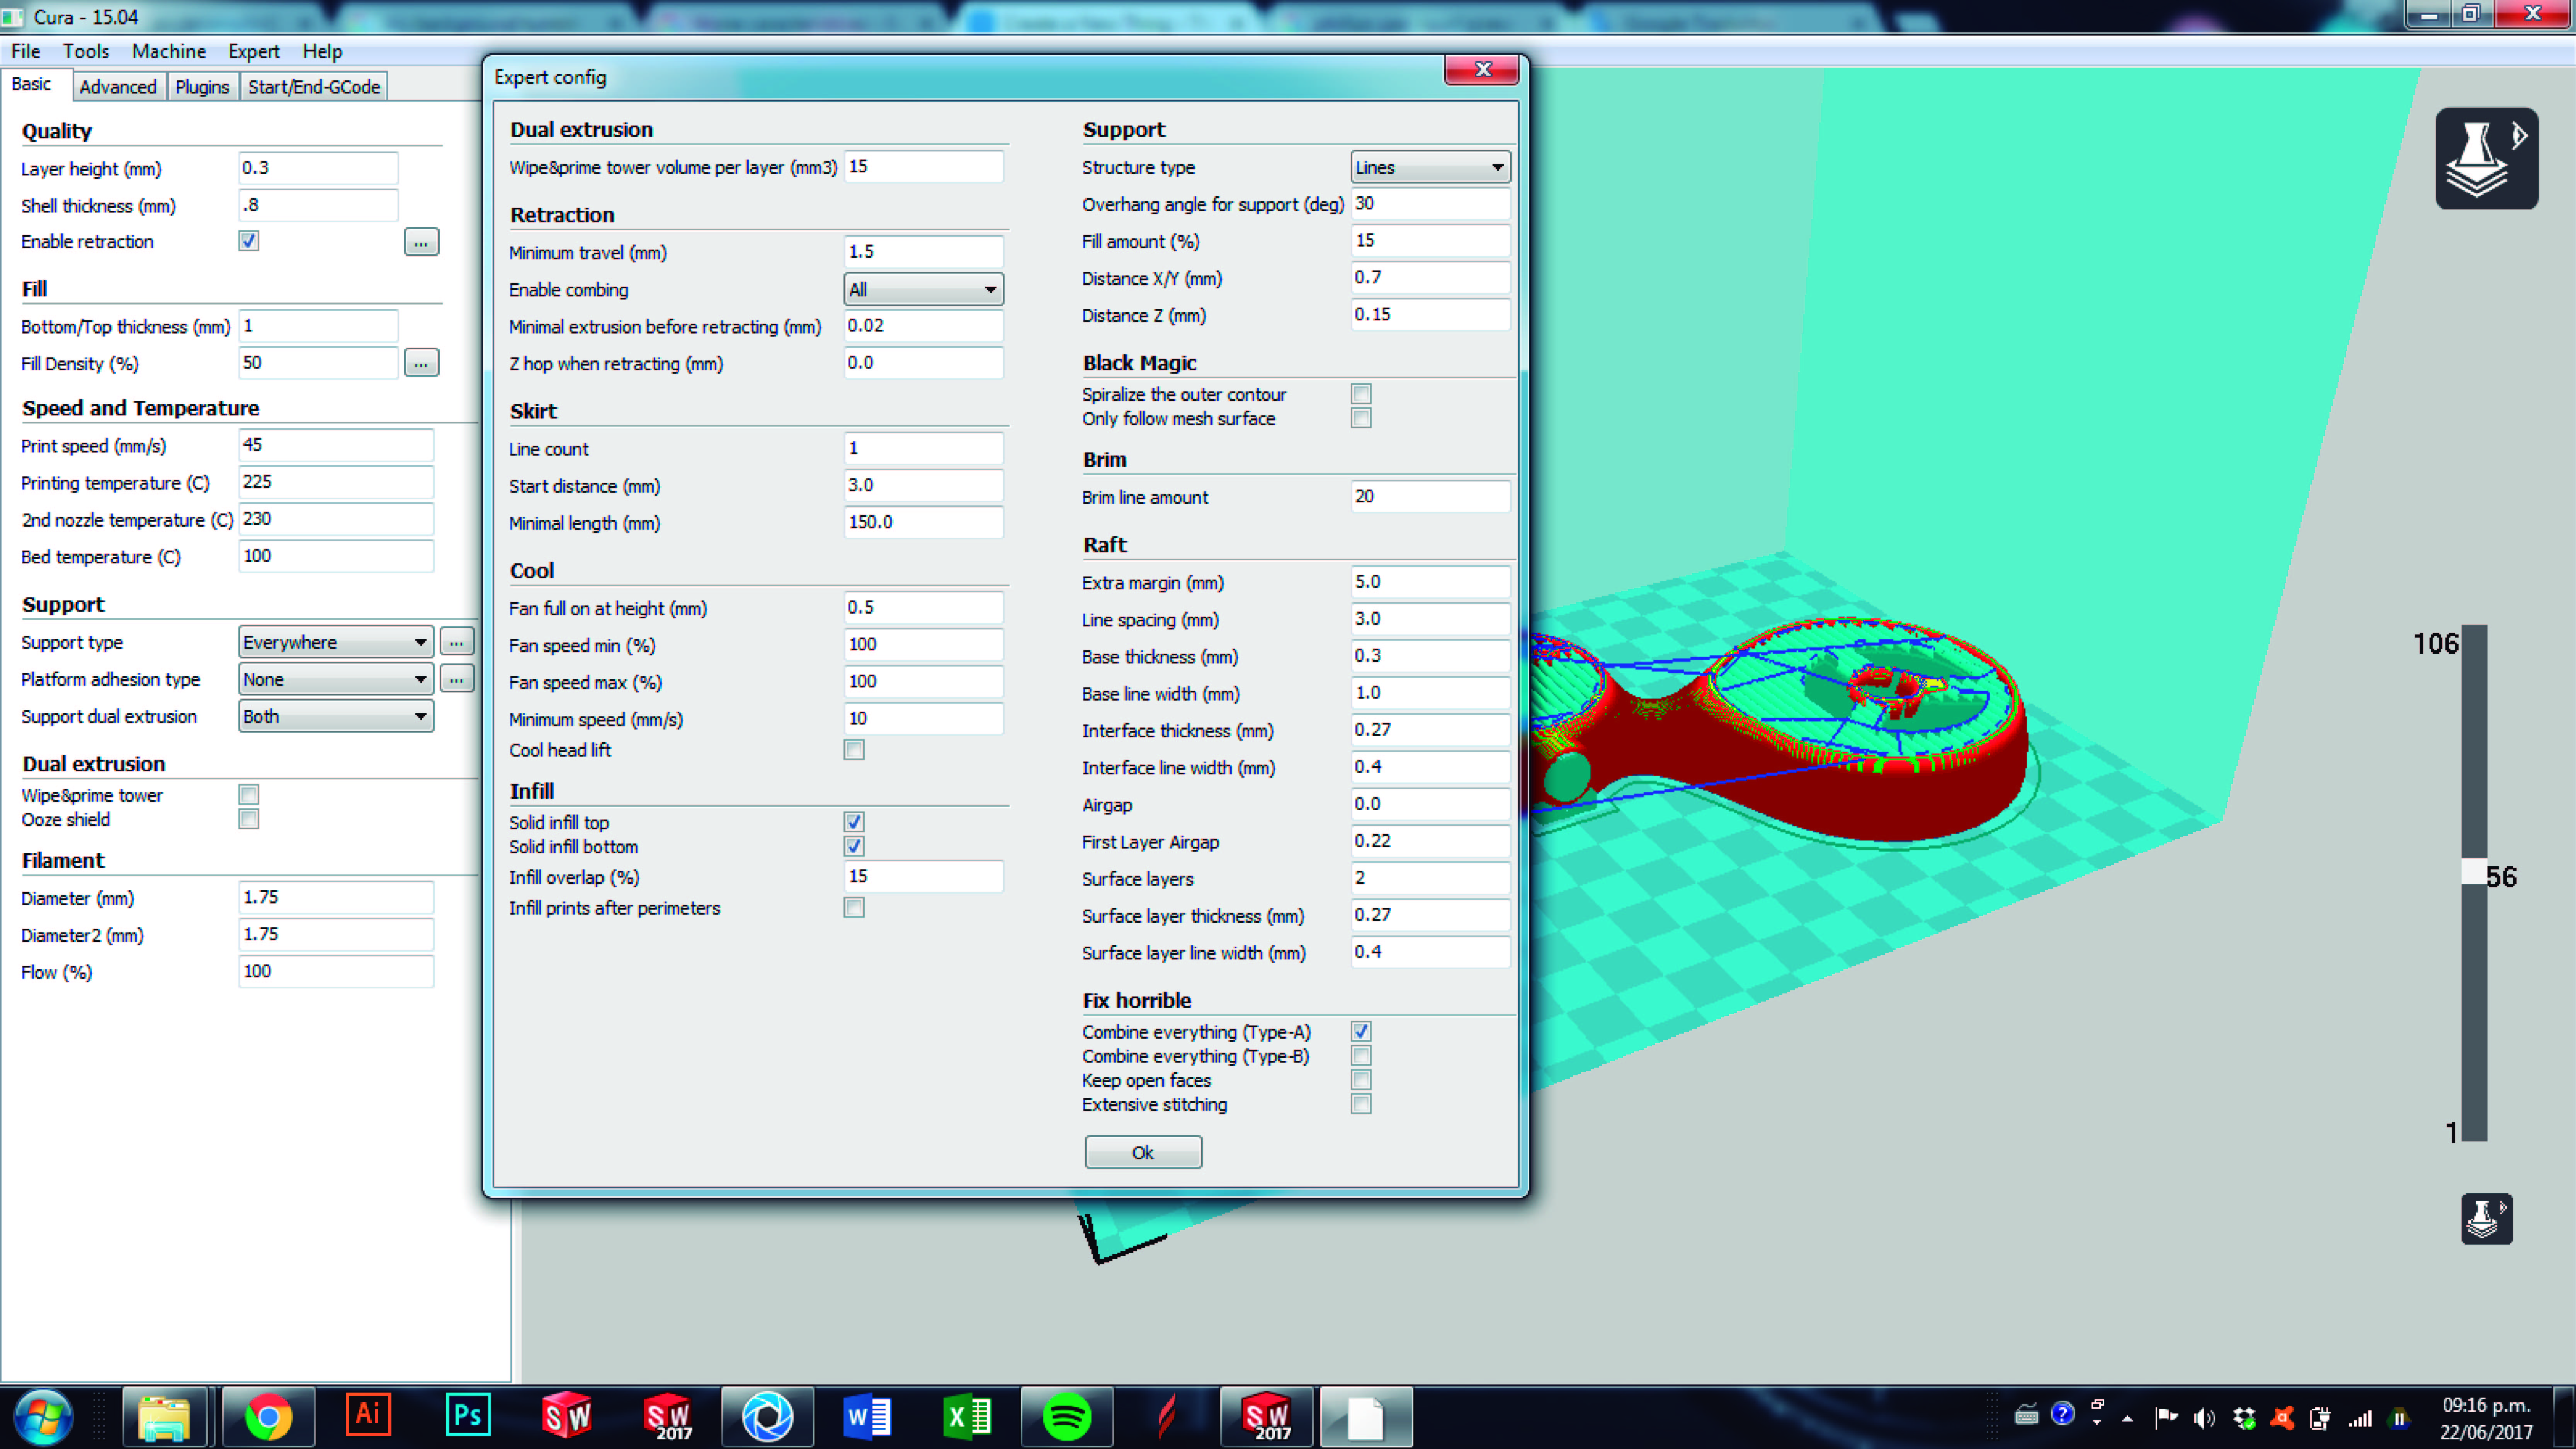Launch Google Chrome from the taskbar

[268, 1417]
